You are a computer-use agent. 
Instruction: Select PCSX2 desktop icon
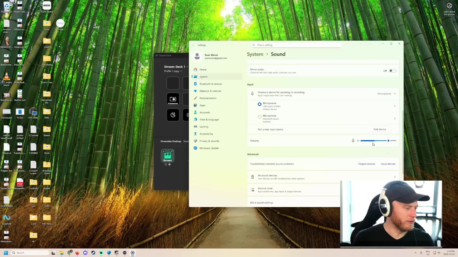click(20, 114)
